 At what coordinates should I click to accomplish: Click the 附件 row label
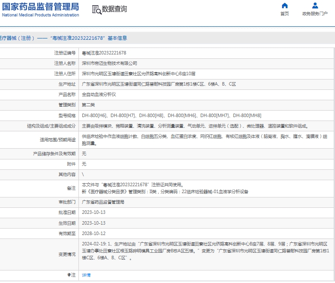tap(71, 164)
